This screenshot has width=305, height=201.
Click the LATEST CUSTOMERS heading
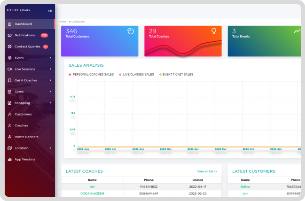[x=254, y=171]
